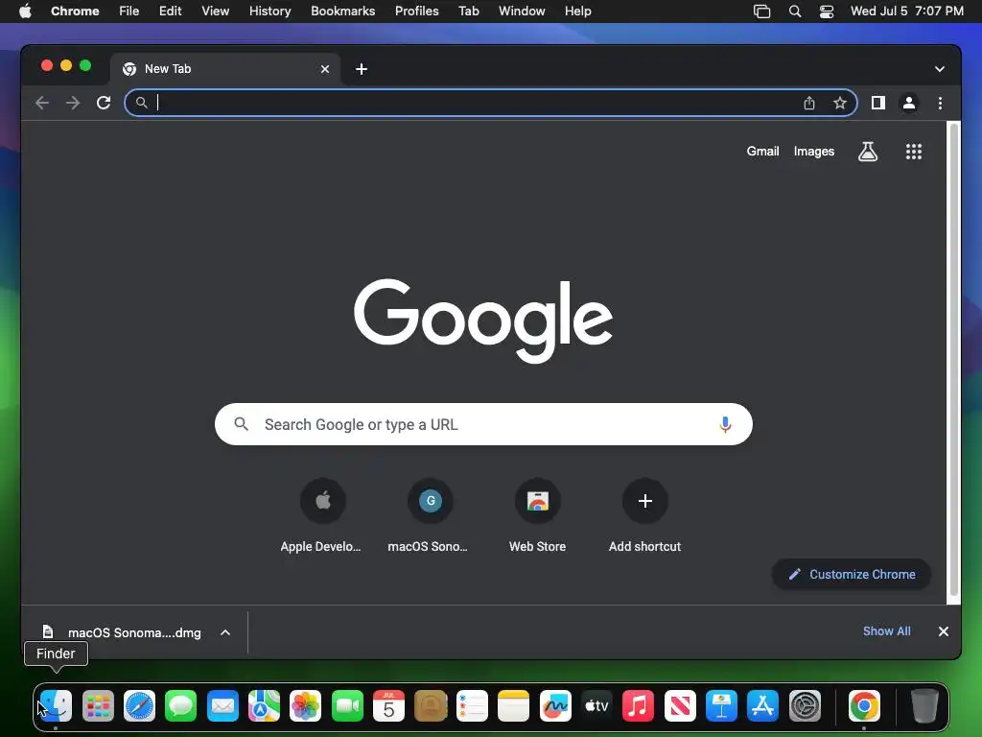The height and width of the screenshot is (737, 982).
Task: Open Chrome's three-dot menu
Action: (940, 103)
